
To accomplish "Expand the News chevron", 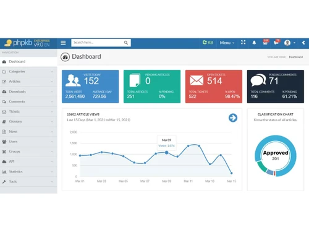I will (x=52, y=132).
